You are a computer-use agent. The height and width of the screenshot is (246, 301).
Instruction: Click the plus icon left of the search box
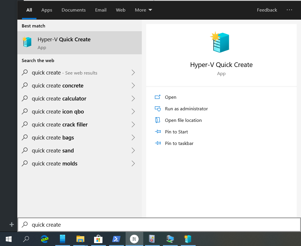pyautogui.click(x=12, y=224)
